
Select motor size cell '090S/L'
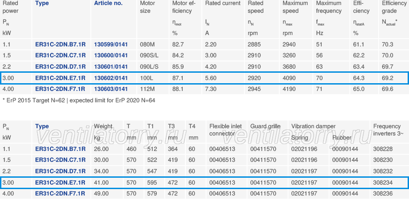[149, 55]
